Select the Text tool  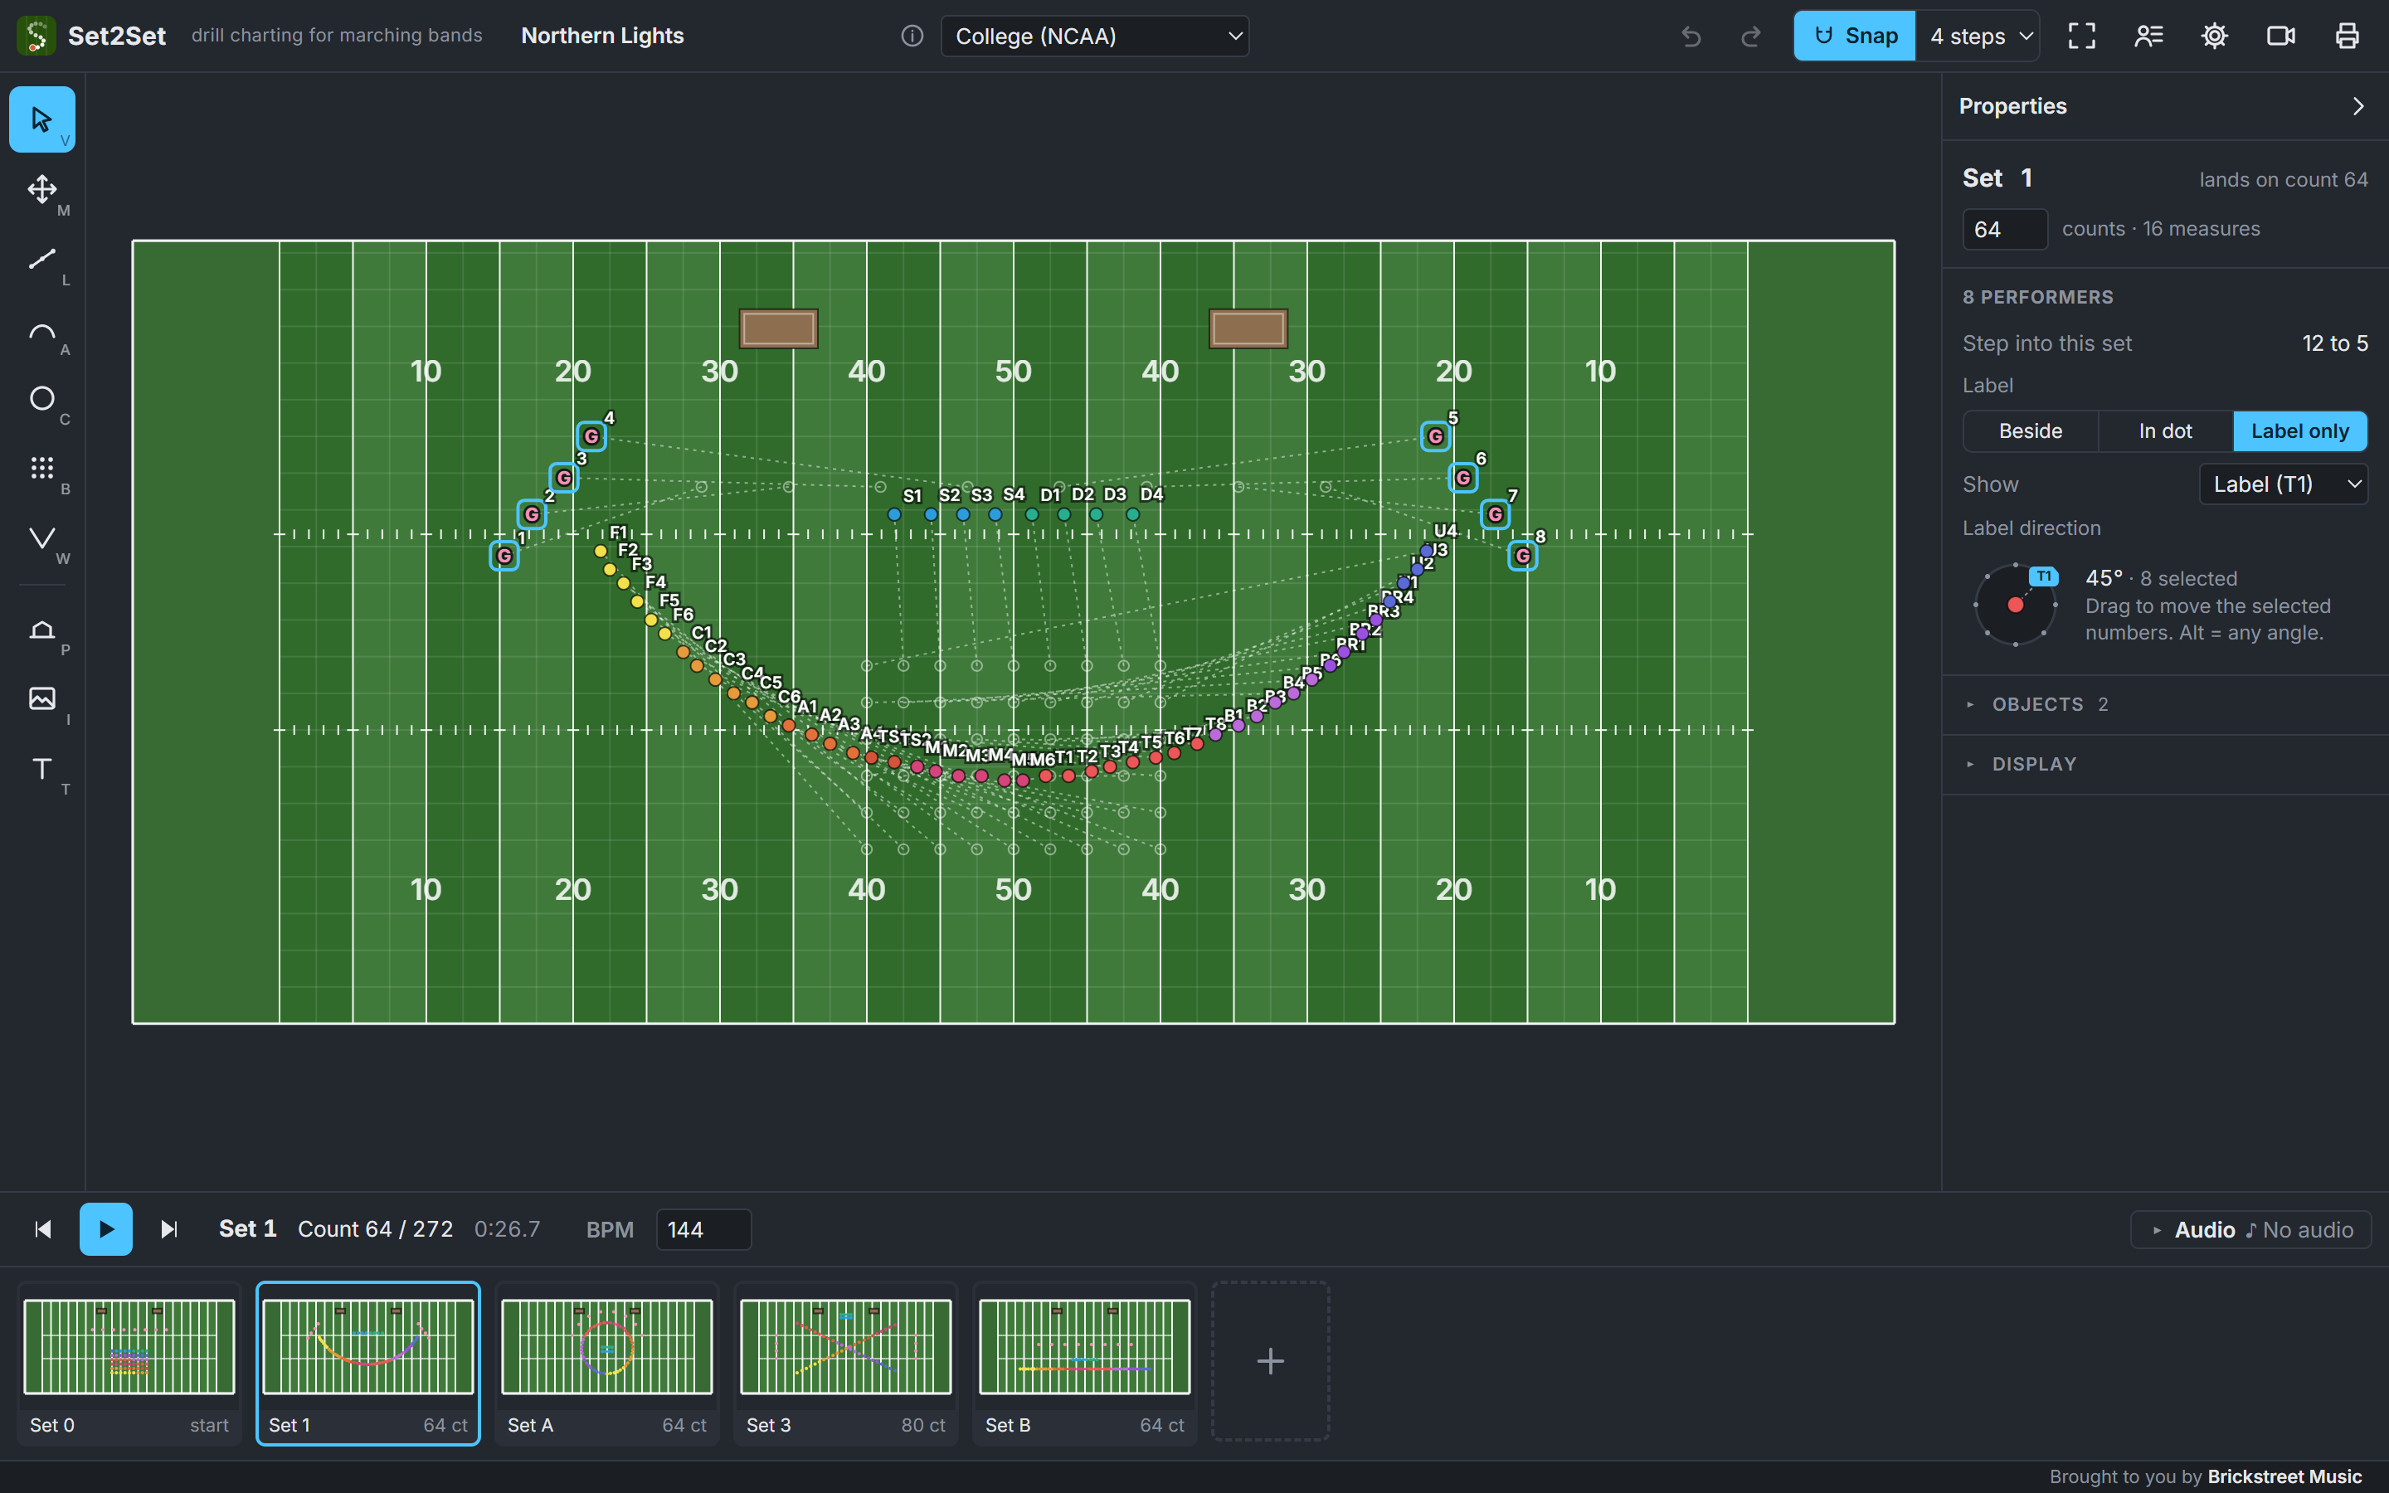(x=41, y=768)
